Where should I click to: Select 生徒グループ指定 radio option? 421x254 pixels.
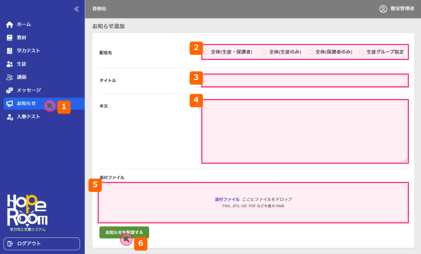[362, 52]
